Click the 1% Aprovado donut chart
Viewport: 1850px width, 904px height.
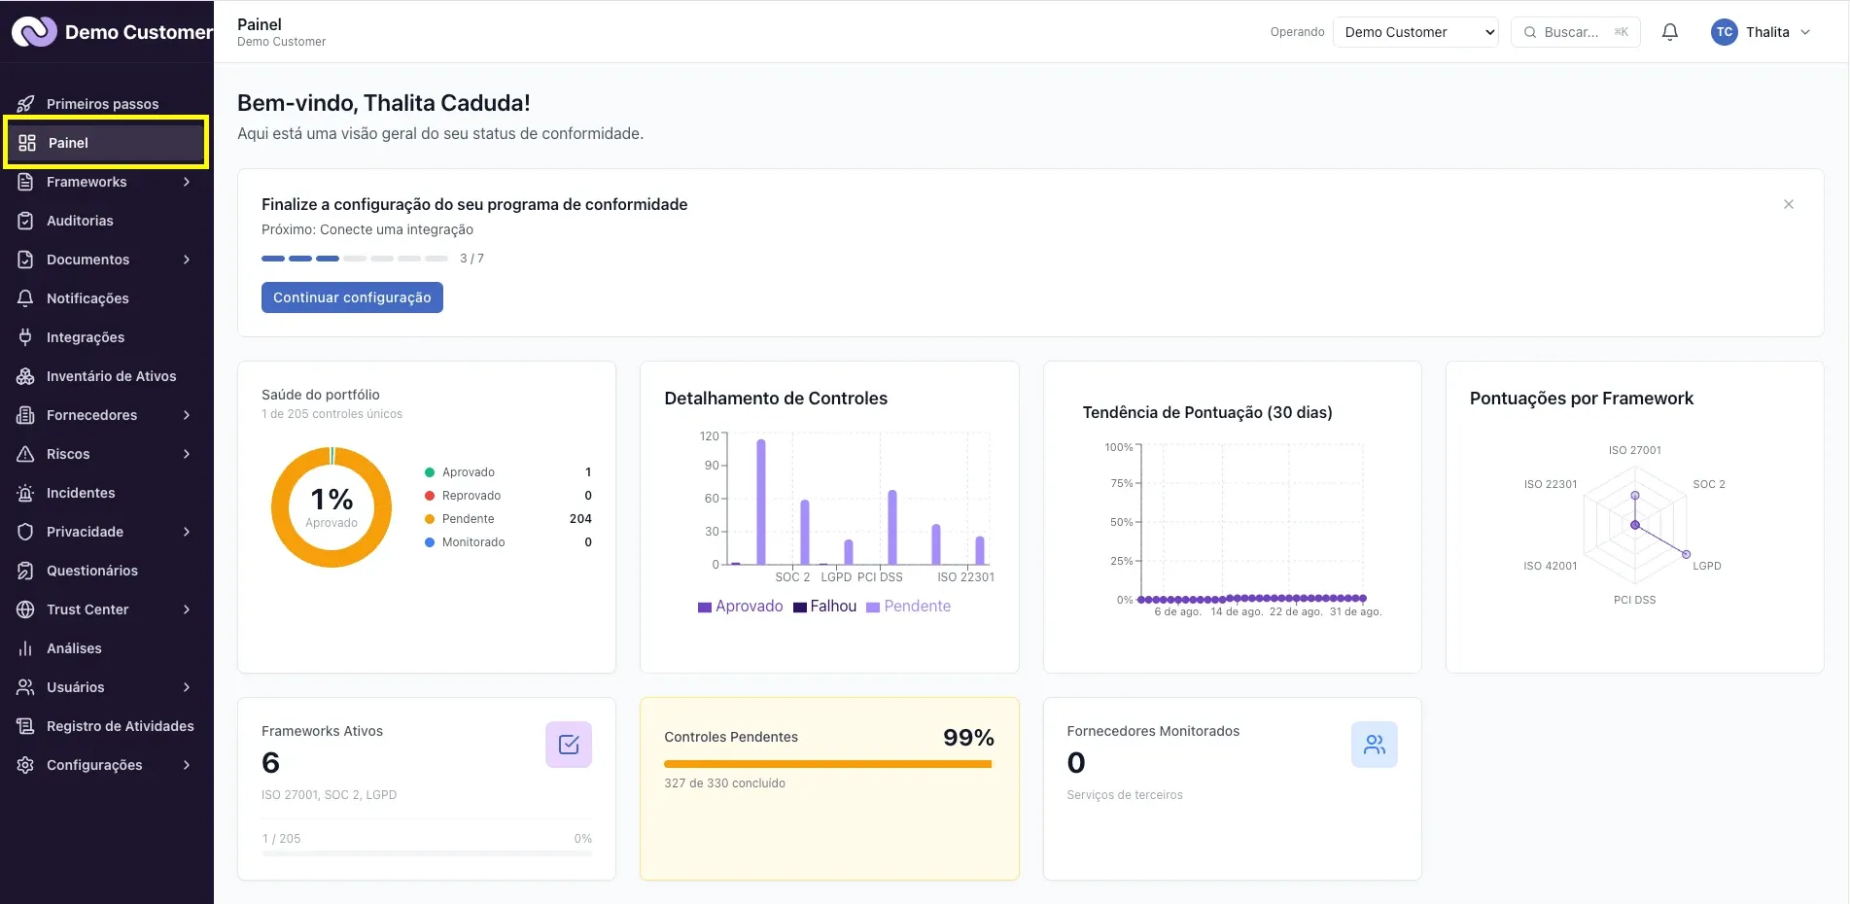pyautogui.click(x=332, y=507)
